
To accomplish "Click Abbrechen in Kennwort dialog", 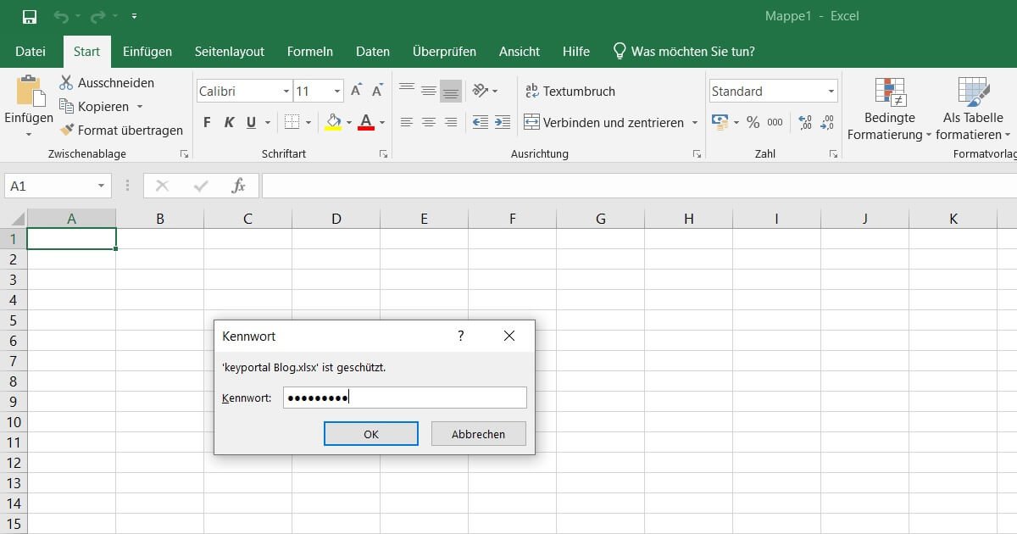I will [x=478, y=434].
